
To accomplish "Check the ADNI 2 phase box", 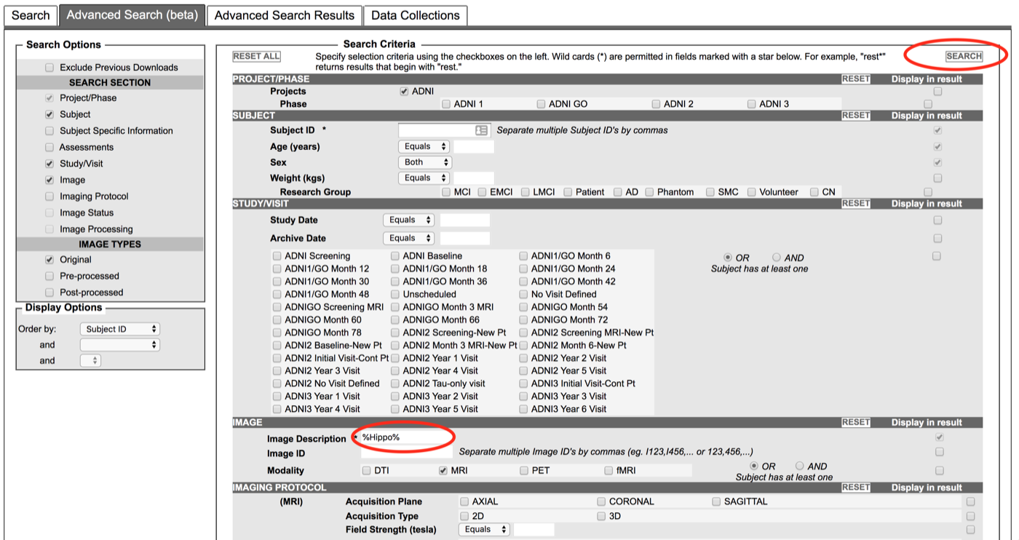I will [x=657, y=104].
